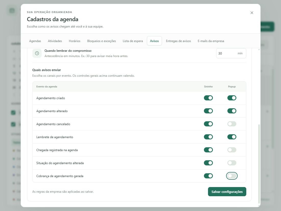
Task: Click the Lembrete de agendamento row label
Action: click(55, 137)
